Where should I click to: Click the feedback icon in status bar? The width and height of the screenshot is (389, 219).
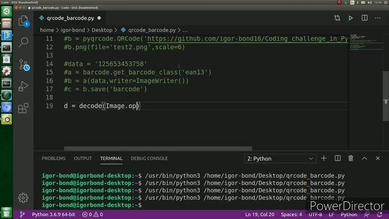coord(367,215)
